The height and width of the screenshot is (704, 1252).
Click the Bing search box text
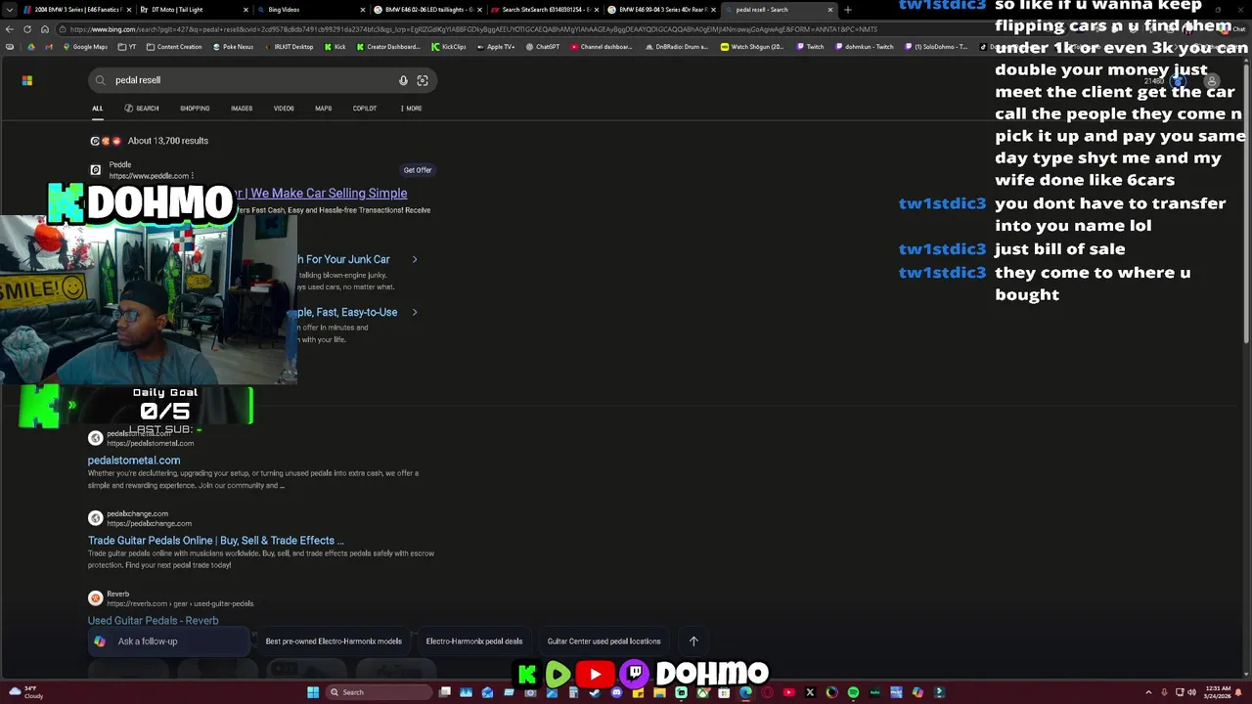[138, 80]
